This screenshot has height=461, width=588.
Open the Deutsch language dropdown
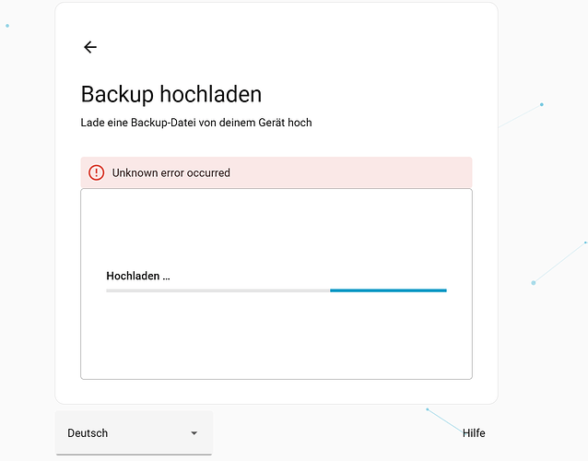[x=134, y=433]
